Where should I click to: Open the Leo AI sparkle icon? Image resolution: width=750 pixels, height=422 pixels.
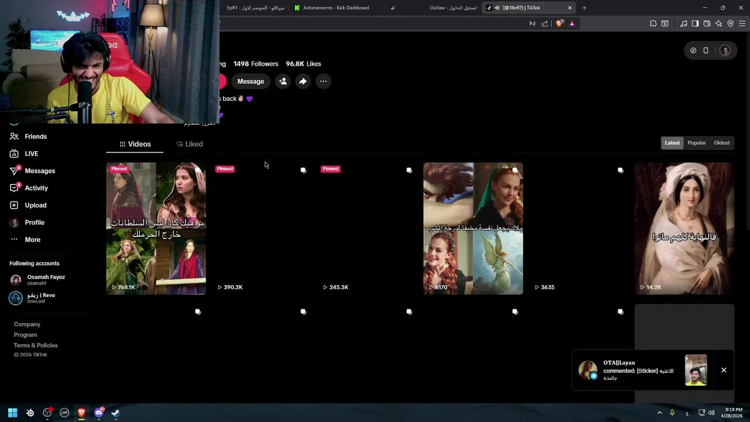[x=719, y=23]
